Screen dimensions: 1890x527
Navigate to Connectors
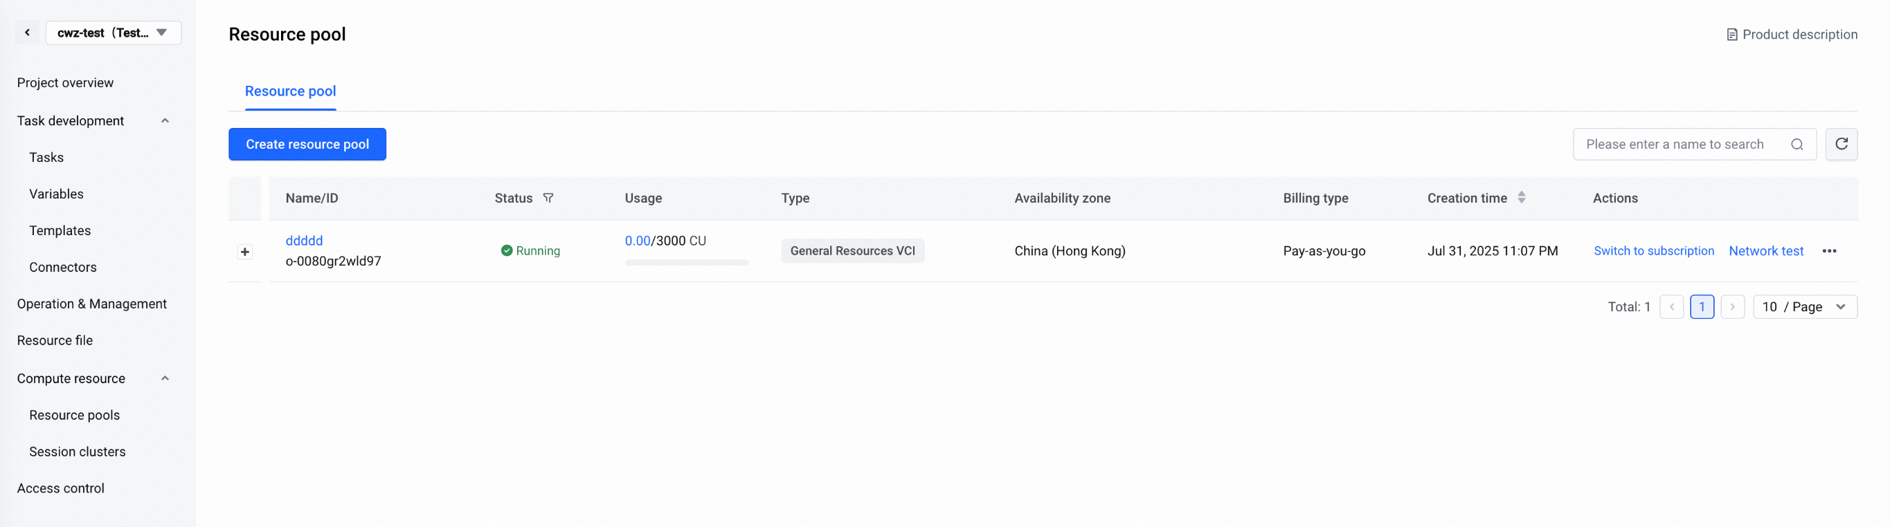tap(63, 268)
